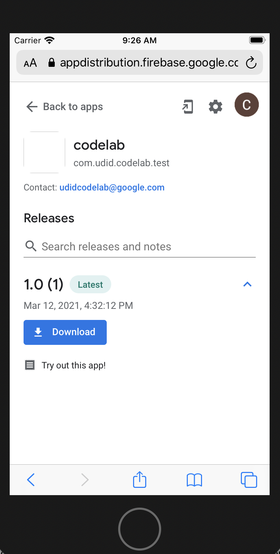Viewport: 280px width, 554px height.
Task: Open settings gear icon
Action: click(x=216, y=107)
